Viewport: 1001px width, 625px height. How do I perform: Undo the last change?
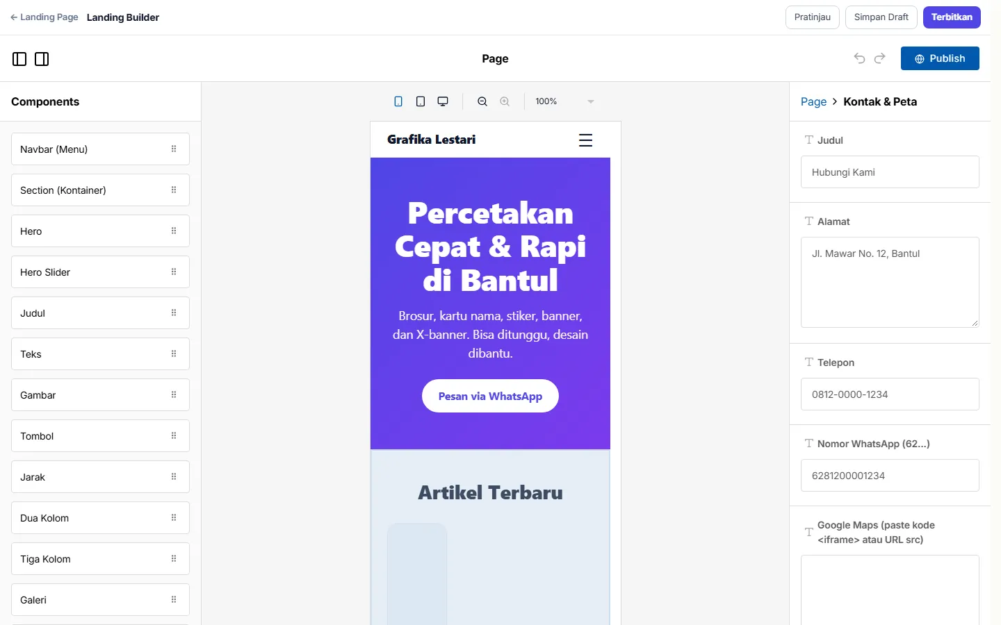859,58
